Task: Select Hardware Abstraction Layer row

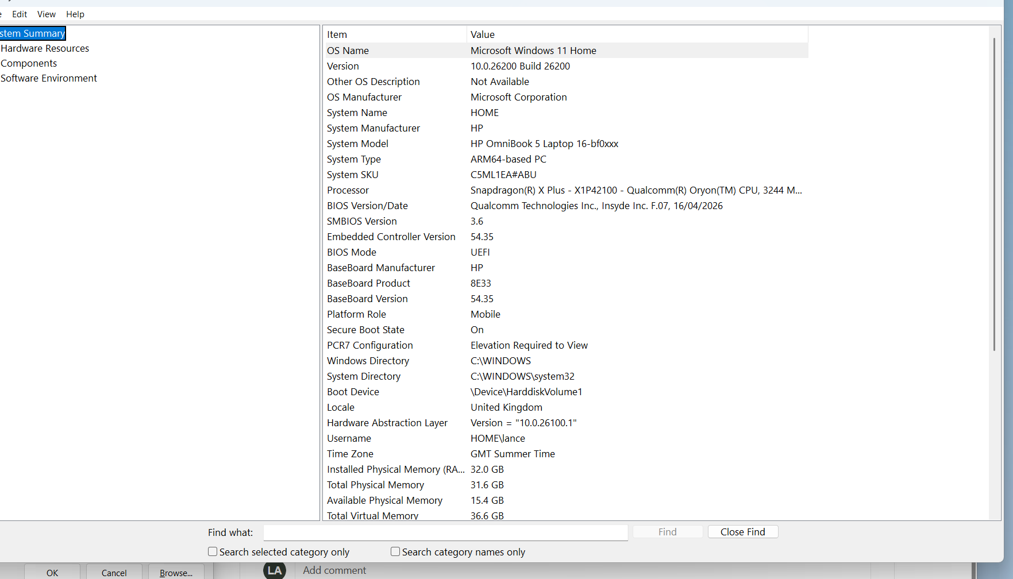Action: (x=567, y=423)
